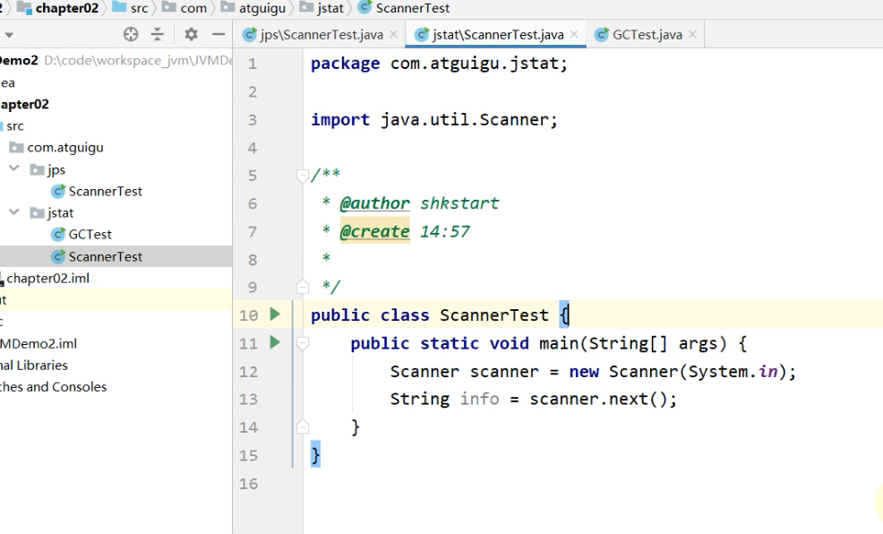Click class icon on jstat\ScannerTest.java tab
The width and height of the screenshot is (883, 534).
[422, 35]
